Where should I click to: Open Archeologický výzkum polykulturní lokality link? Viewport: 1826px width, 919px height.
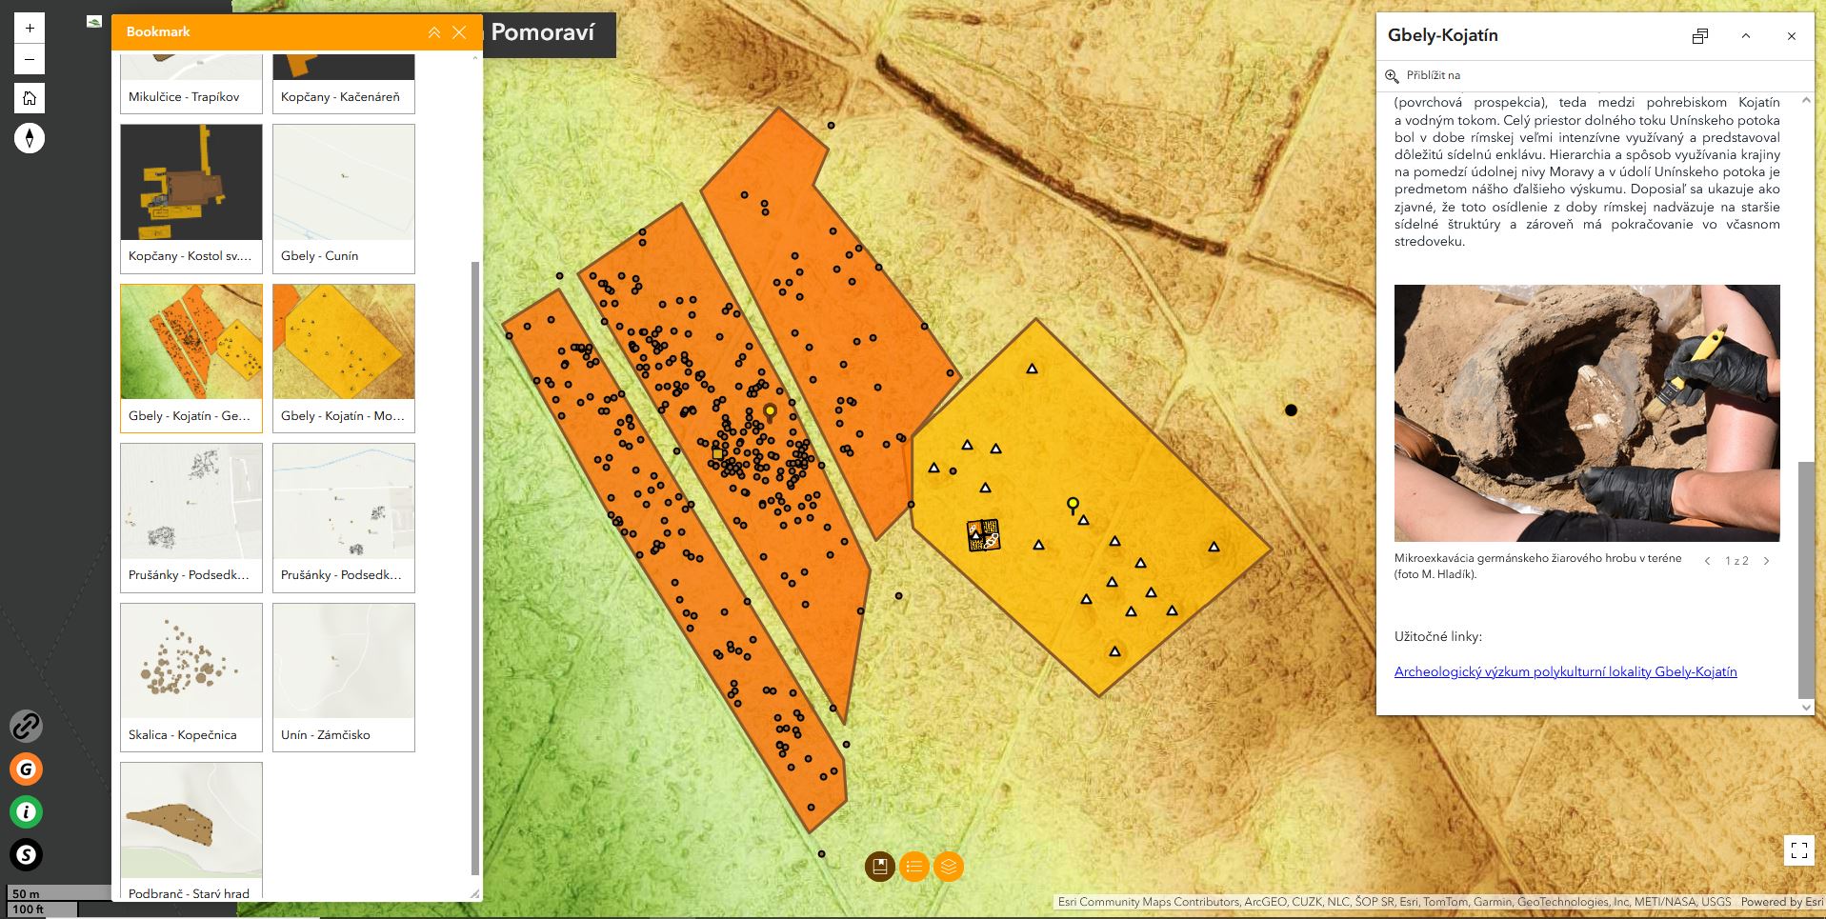(x=1565, y=671)
